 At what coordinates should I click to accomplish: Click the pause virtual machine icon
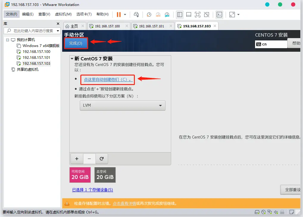119,15
